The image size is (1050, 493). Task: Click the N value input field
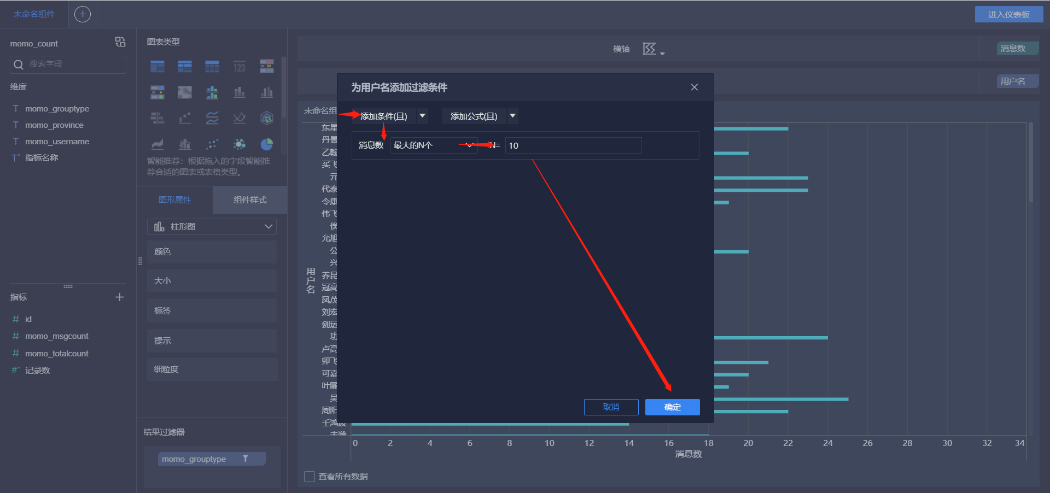(x=573, y=145)
